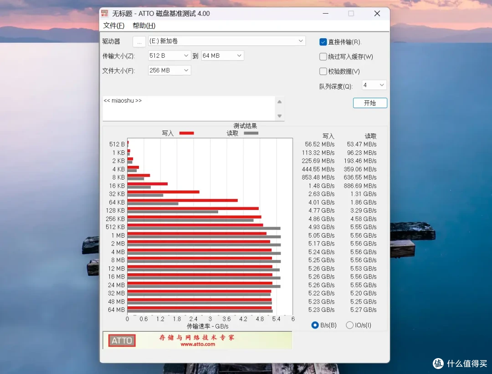The width and height of the screenshot is (492, 374).
Task: Open the 64 MB max transfer size dropdown
Action: coord(222,56)
